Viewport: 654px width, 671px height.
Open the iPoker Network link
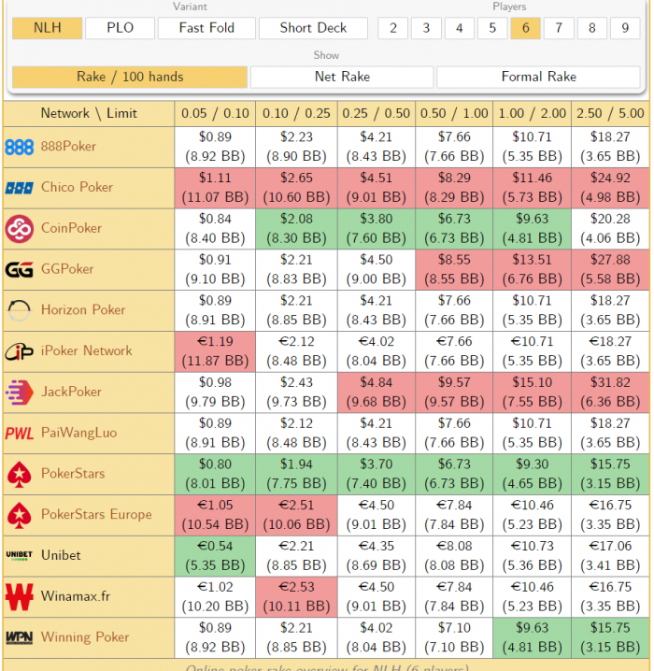[x=86, y=350]
